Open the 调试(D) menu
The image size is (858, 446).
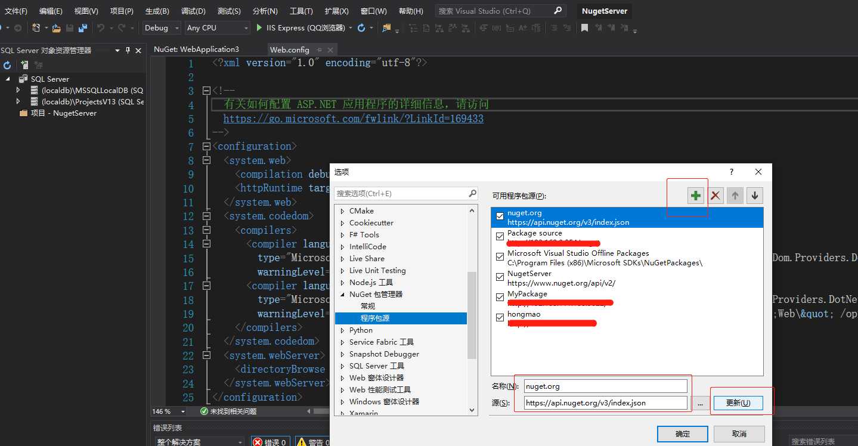pyautogui.click(x=193, y=11)
